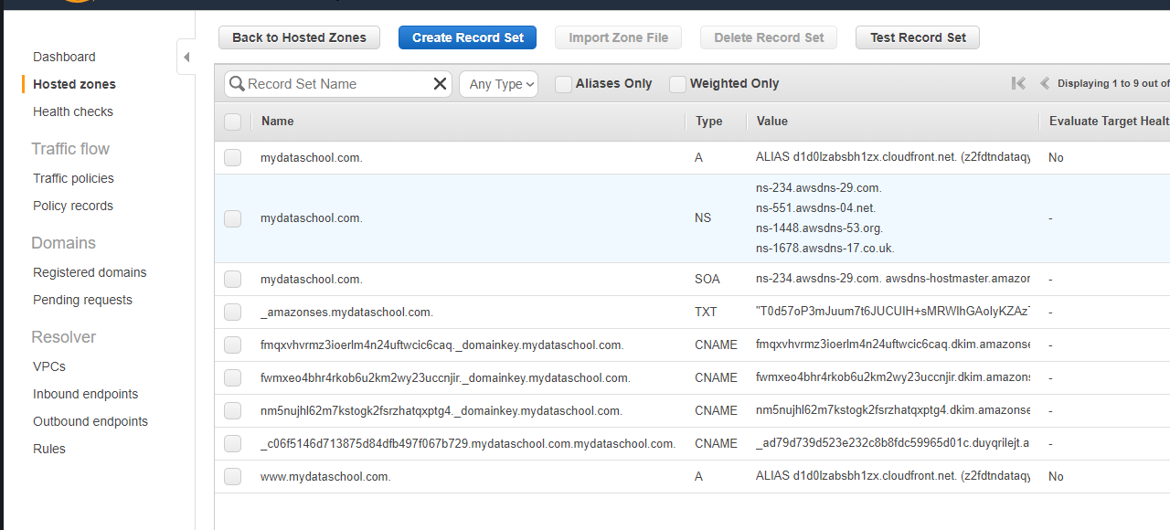
Task: Enable the Weighted Only filter
Action: coord(677,84)
